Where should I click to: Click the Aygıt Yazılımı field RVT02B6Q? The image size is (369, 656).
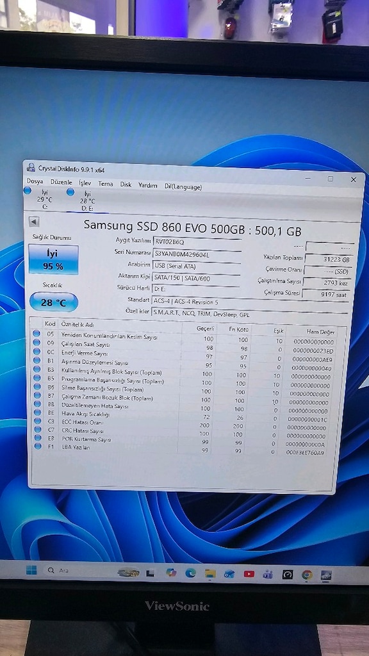pyautogui.click(x=197, y=242)
